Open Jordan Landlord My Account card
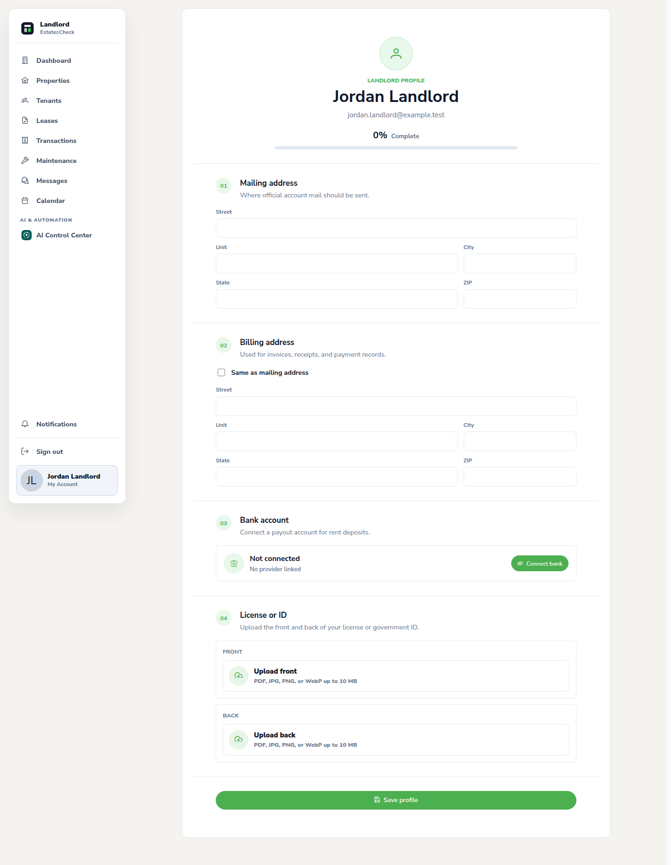 [67, 480]
